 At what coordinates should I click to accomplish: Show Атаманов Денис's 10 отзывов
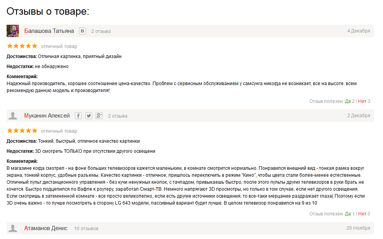pyautogui.click(x=86, y=229)
